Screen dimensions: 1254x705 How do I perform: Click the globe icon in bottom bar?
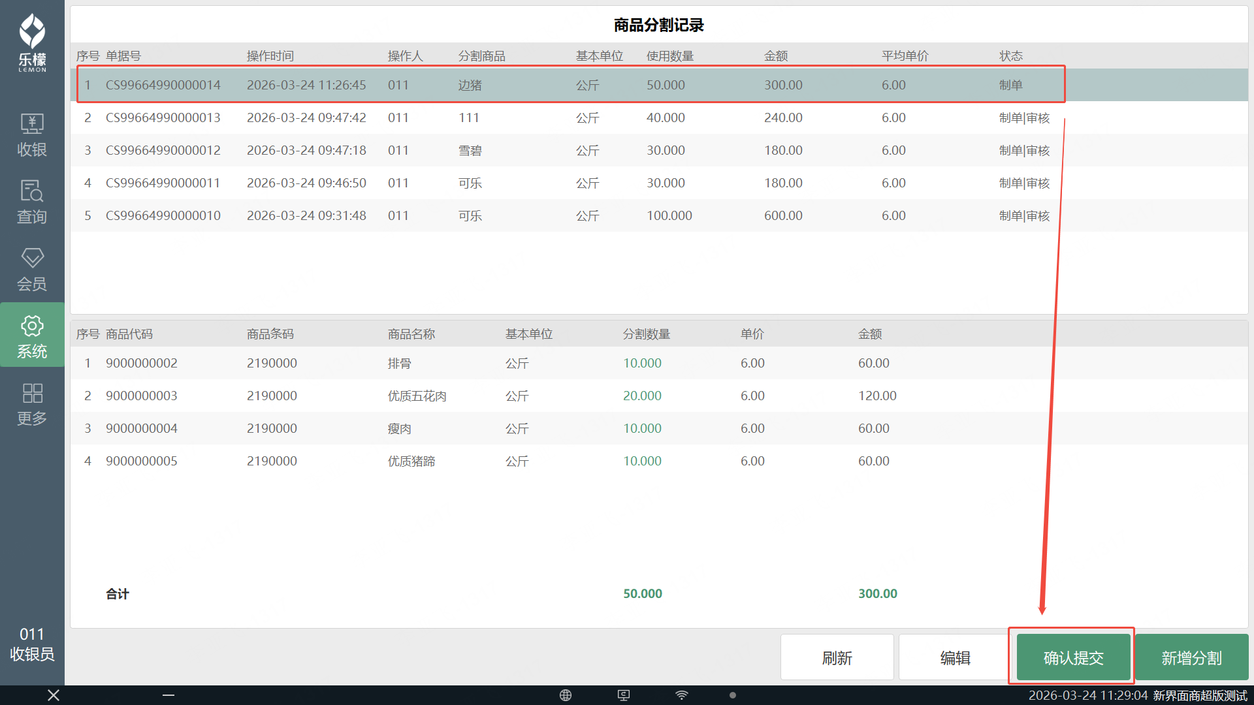566,695
